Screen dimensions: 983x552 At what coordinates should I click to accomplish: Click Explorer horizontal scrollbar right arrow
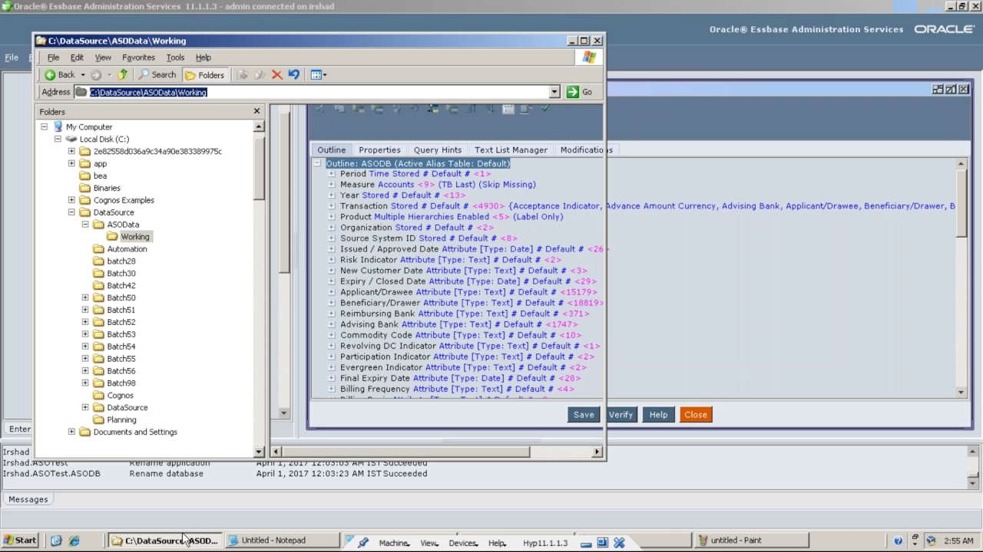(x=597, y=452)
